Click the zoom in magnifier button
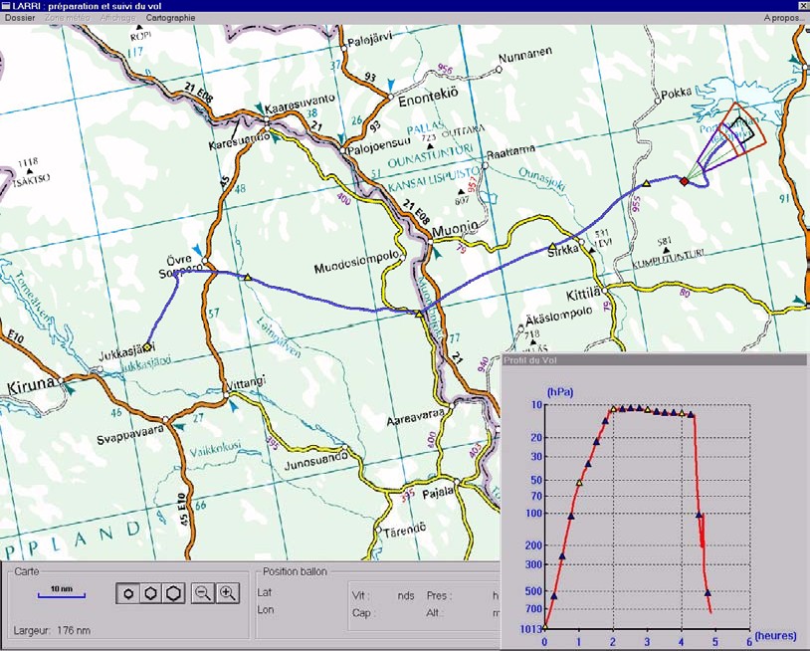The image size is (810, 651). click(x=228, y=593)
